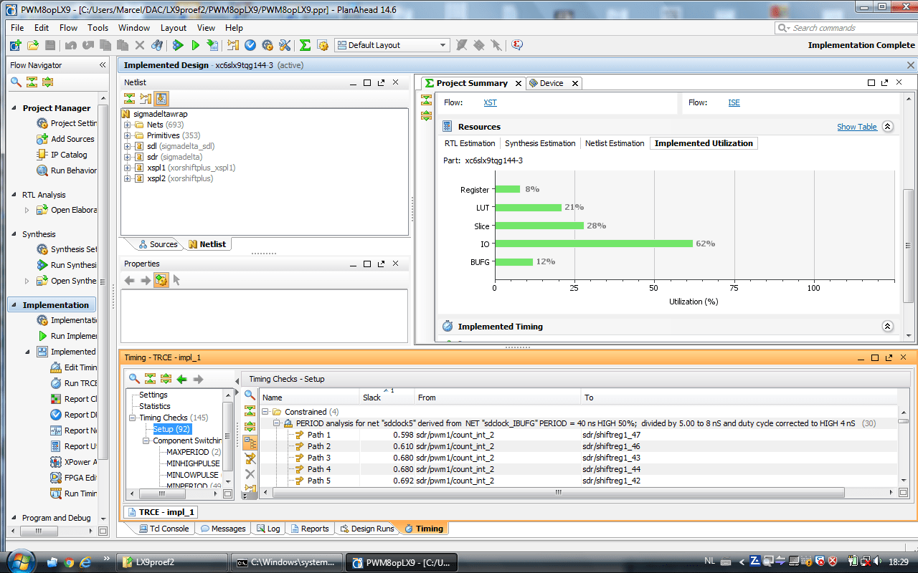Click the XST flow link
918x573 pixels.
tap(490, 102)
